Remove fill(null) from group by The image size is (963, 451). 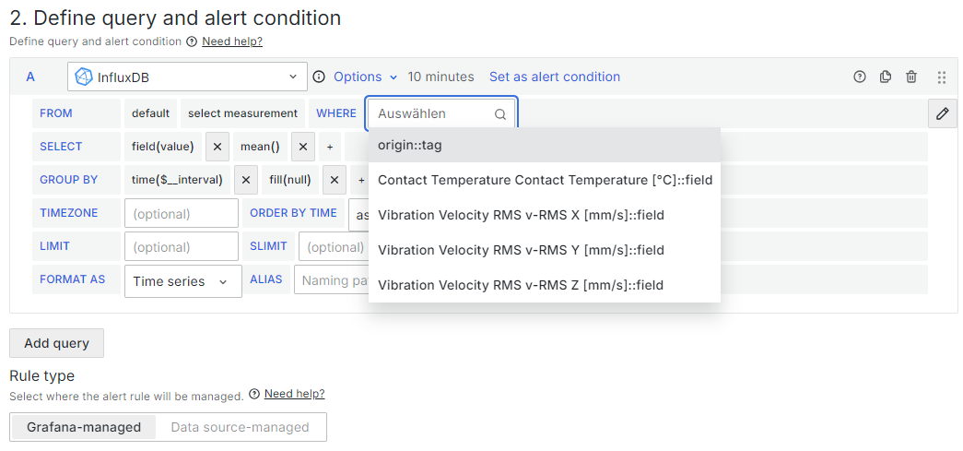pos(335,180)
